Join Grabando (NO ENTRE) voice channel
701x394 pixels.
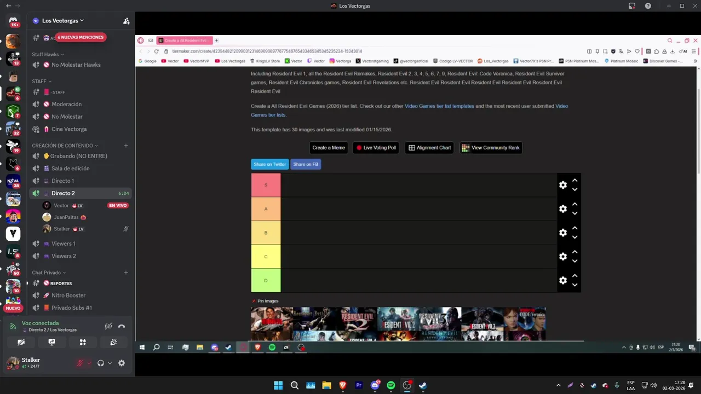click(81, 156)
